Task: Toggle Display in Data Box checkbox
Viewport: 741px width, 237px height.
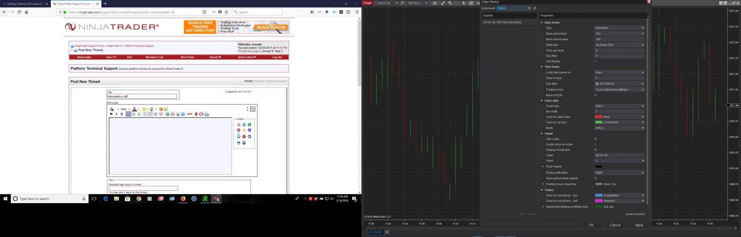Action: tap(596, 150)
